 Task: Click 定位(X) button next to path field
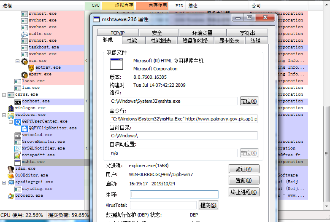coord(249,101)
